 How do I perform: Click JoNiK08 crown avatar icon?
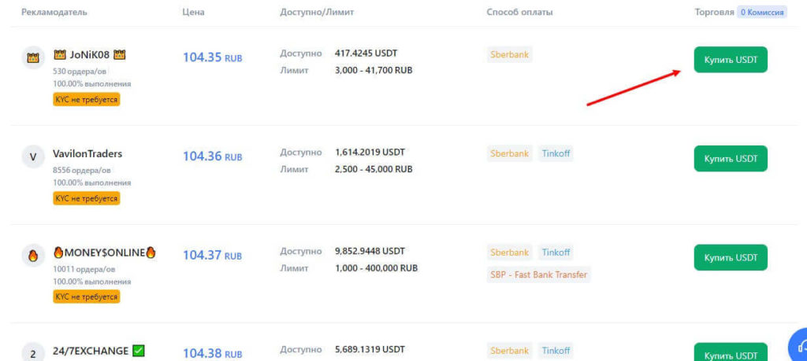[32, 57]
